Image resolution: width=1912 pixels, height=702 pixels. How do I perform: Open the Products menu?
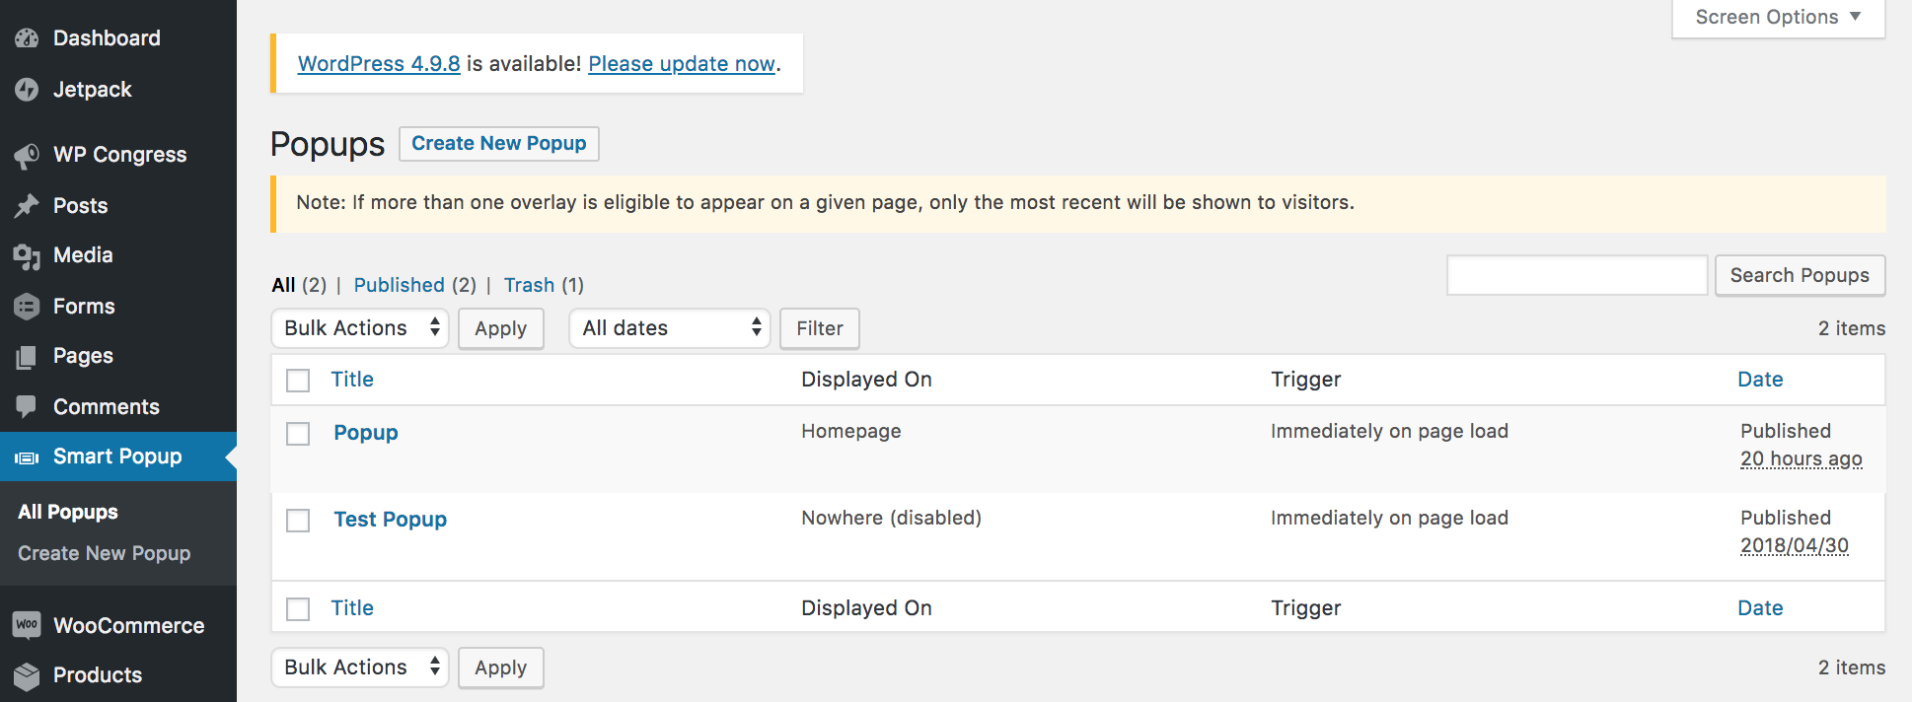pos(98,675)
